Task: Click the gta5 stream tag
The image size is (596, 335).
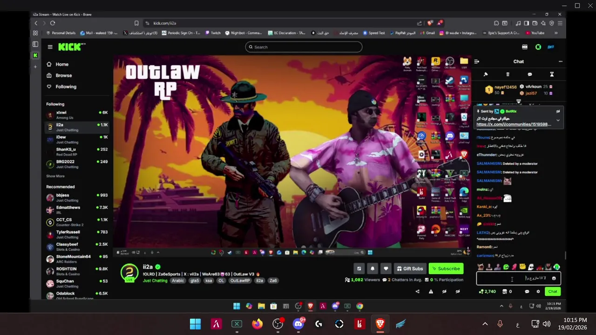Action: 194,281
